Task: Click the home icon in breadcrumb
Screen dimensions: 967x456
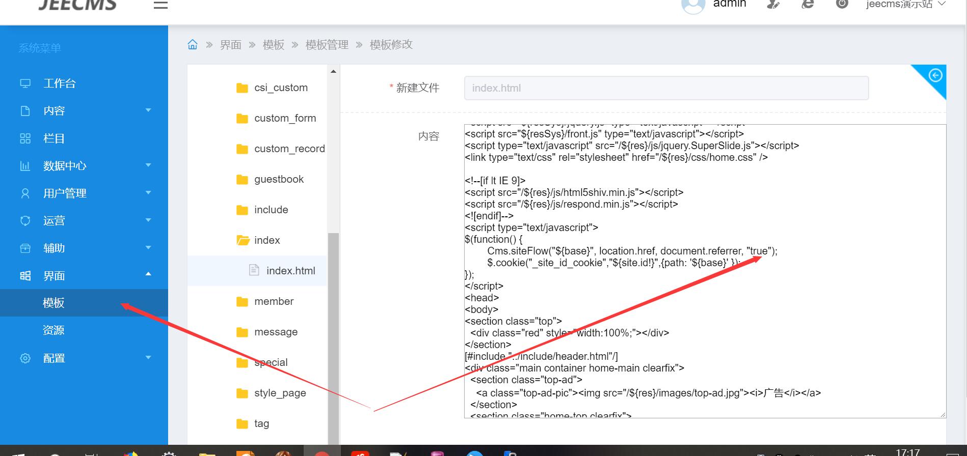Action: pyautogui.click(x=193, y=45)
